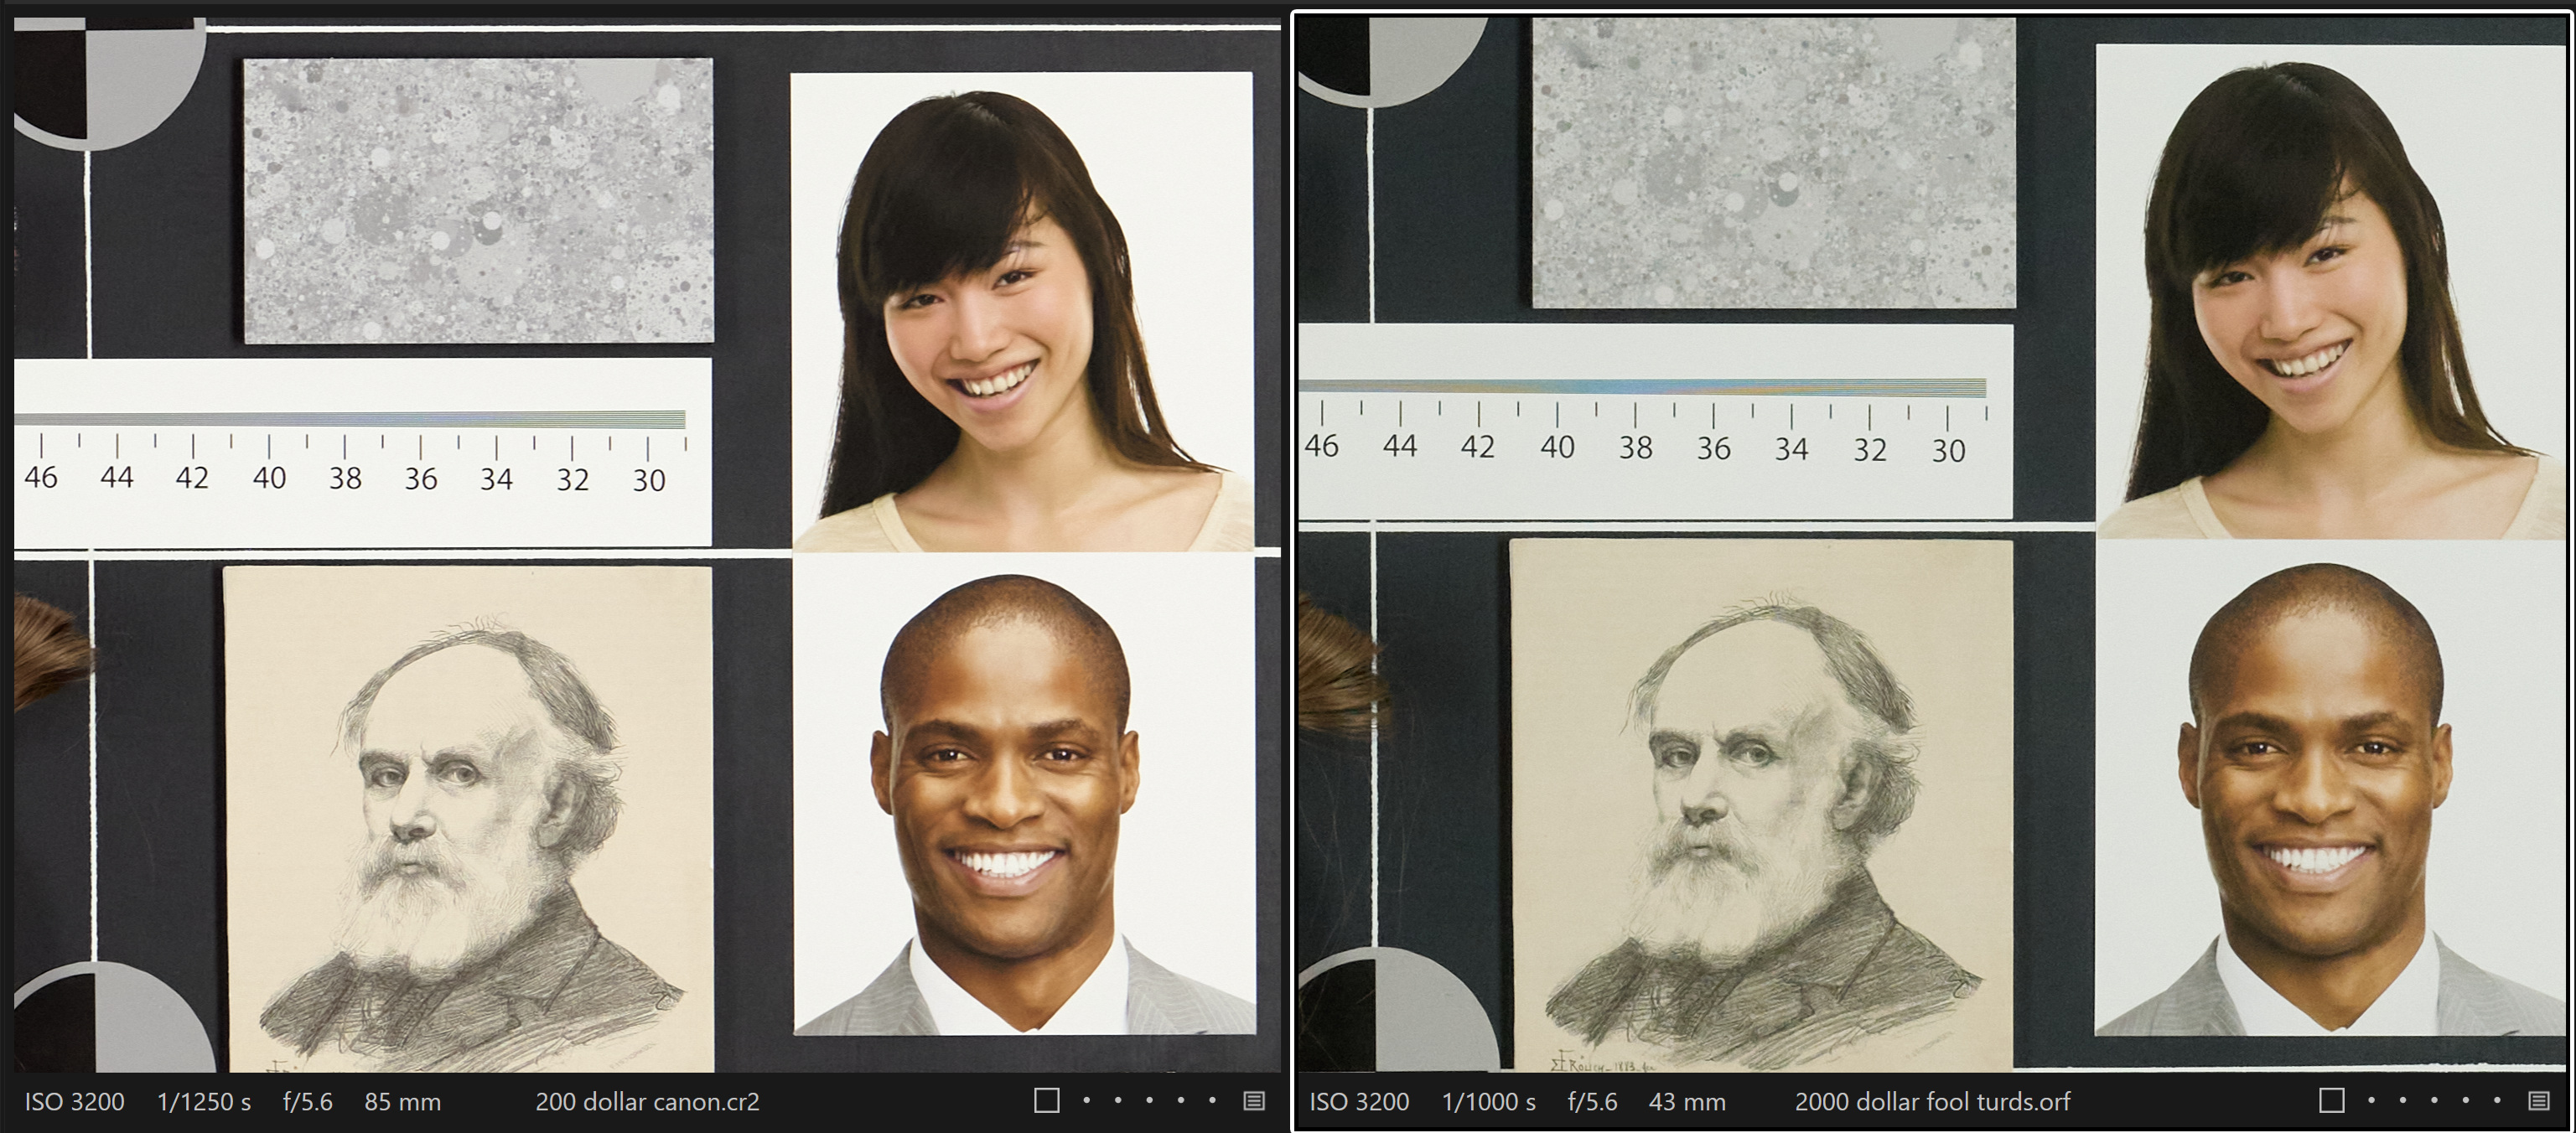
Task: Click the filename '200 dollar canon.cr2'
Action: click(x=647, y=1102)
